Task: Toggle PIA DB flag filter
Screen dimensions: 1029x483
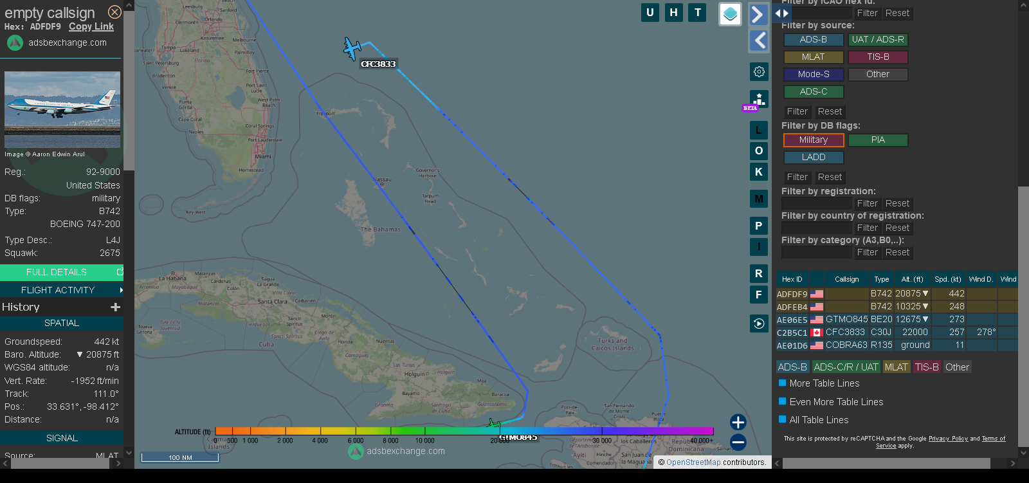Action: (x=878, y=140)
